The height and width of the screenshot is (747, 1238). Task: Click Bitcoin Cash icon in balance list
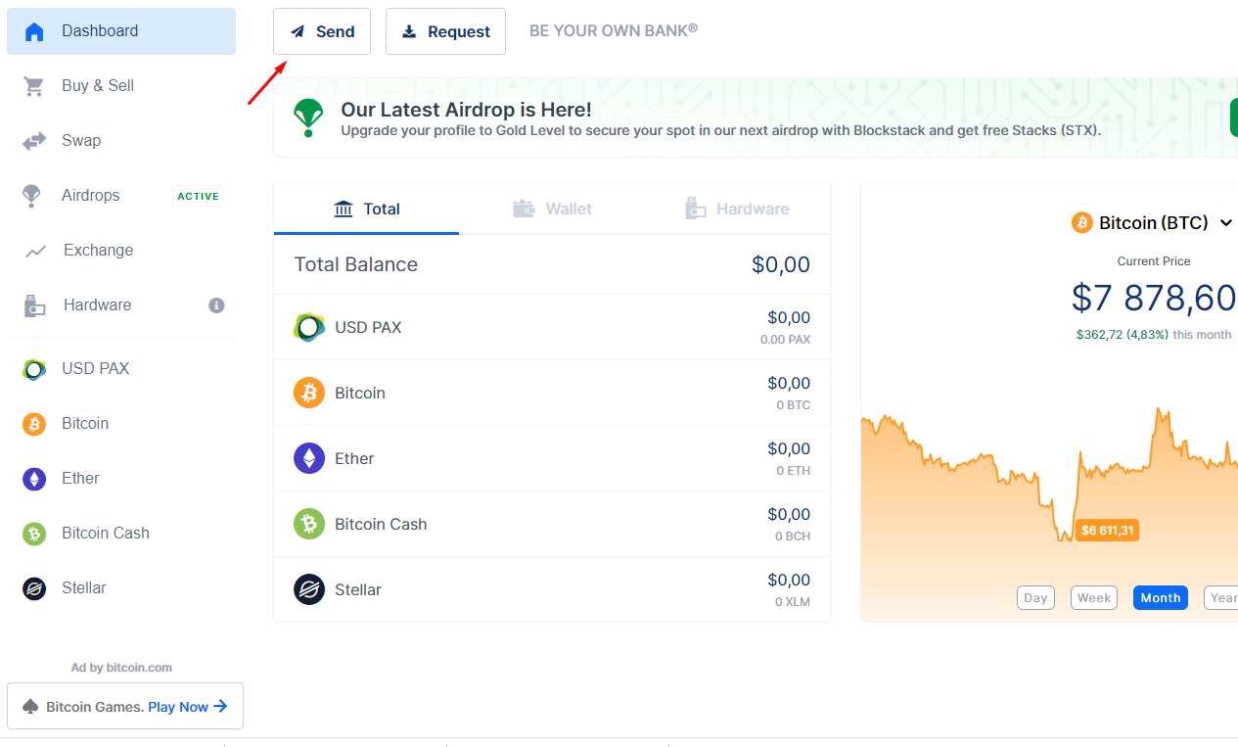pos(309,524)
